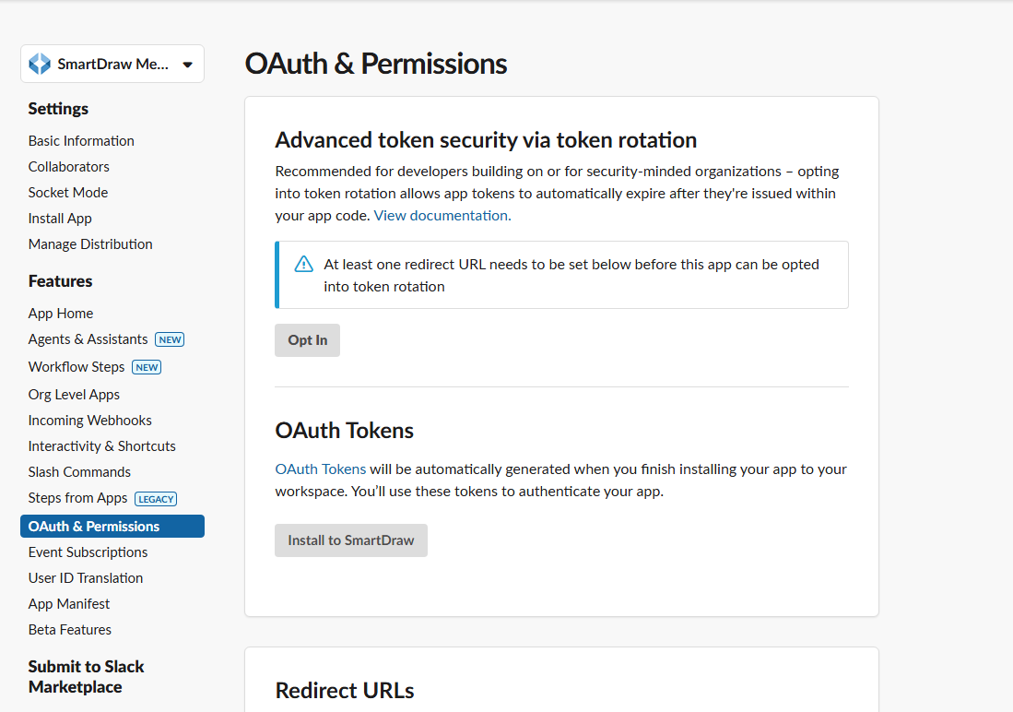1013x712 pixels.
Task: Click the NEW badge beside Agents & Assistants
Action: click(170, 339)
